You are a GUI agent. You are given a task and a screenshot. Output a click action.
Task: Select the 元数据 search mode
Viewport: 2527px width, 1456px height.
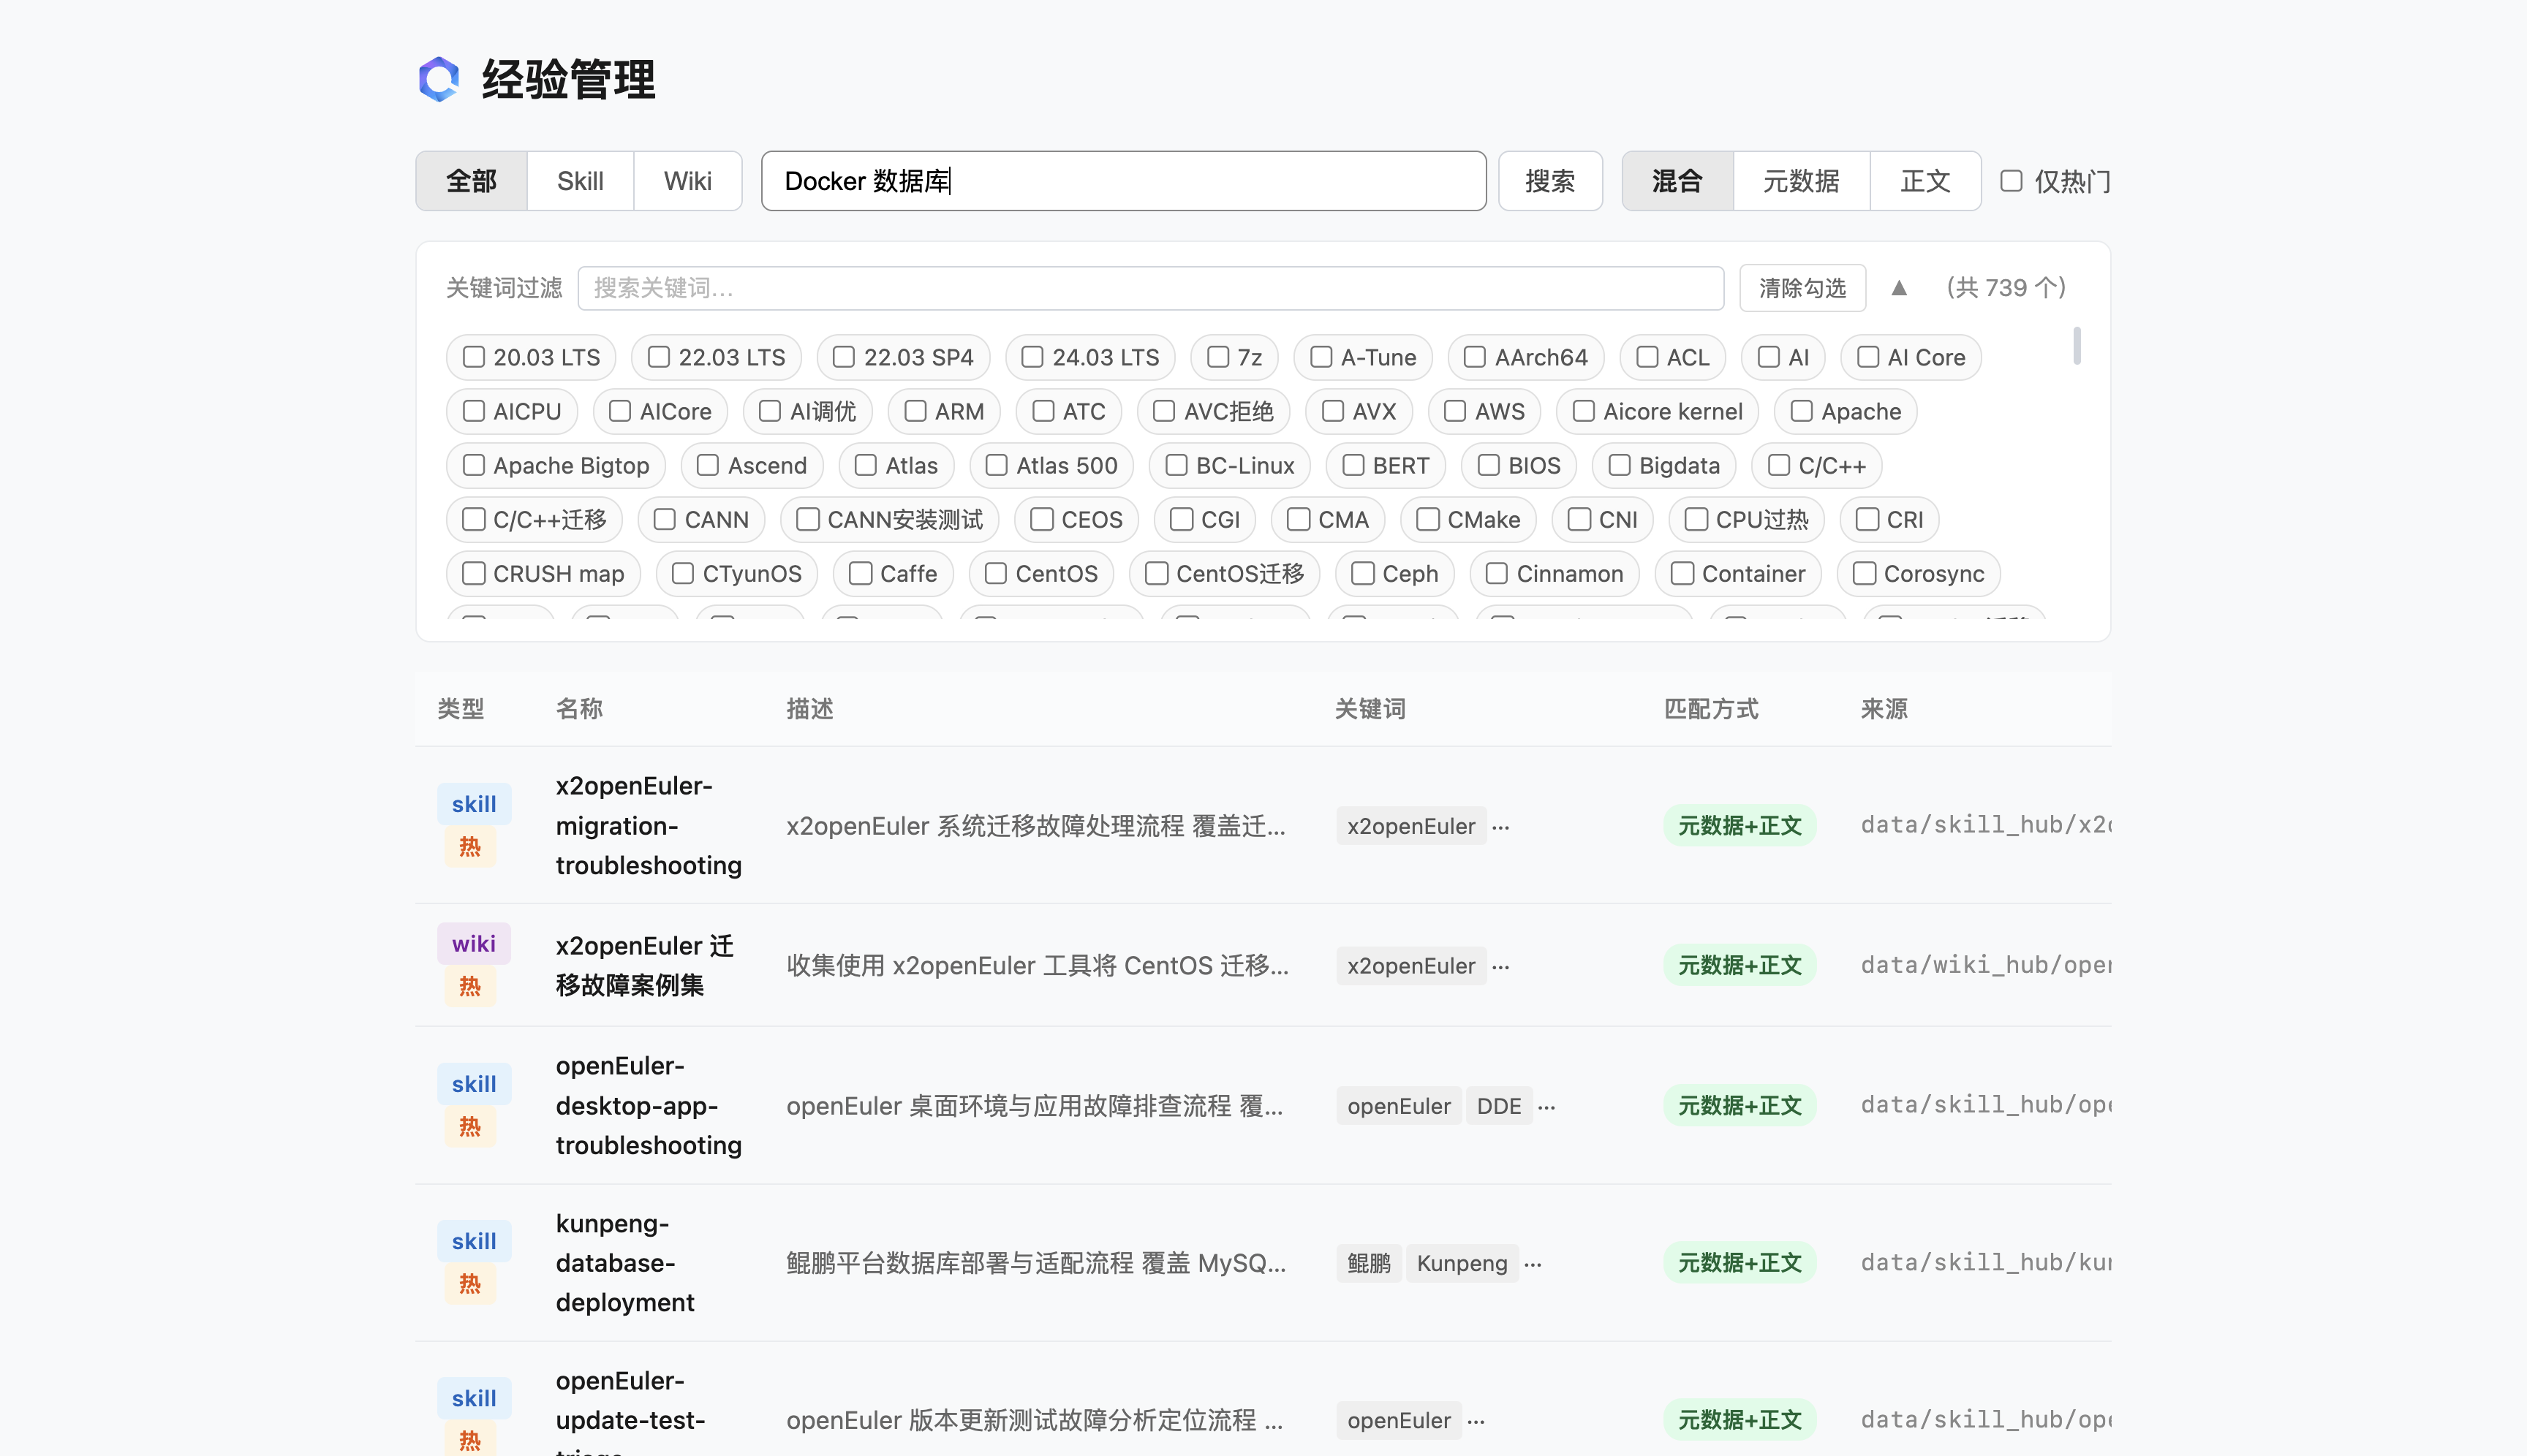(1801, 181)
